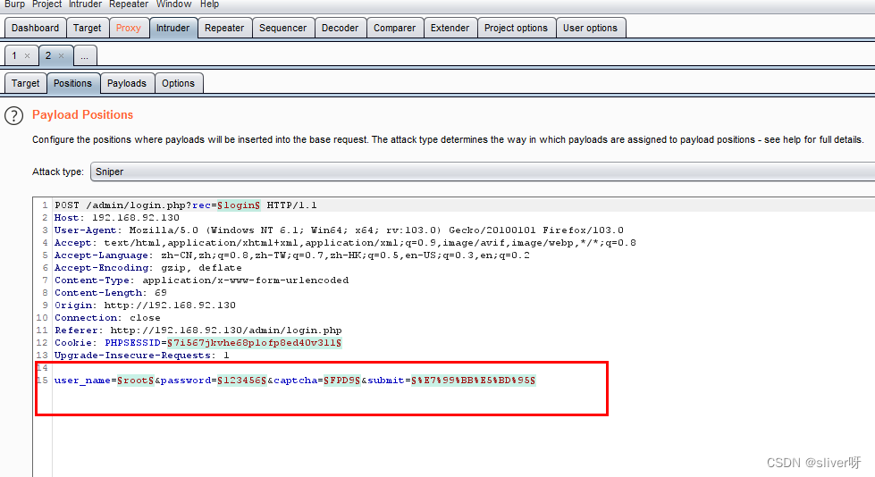Open the Intruder Target sub-tab
The image size is (875, 477).
(x=26, y=83)
